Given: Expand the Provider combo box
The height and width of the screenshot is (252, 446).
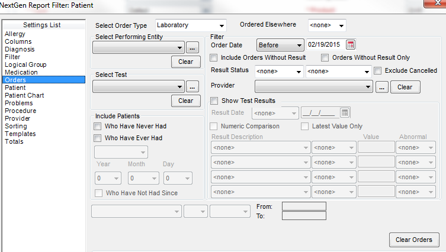Looking at the screenshot, I should click(314, 86).
